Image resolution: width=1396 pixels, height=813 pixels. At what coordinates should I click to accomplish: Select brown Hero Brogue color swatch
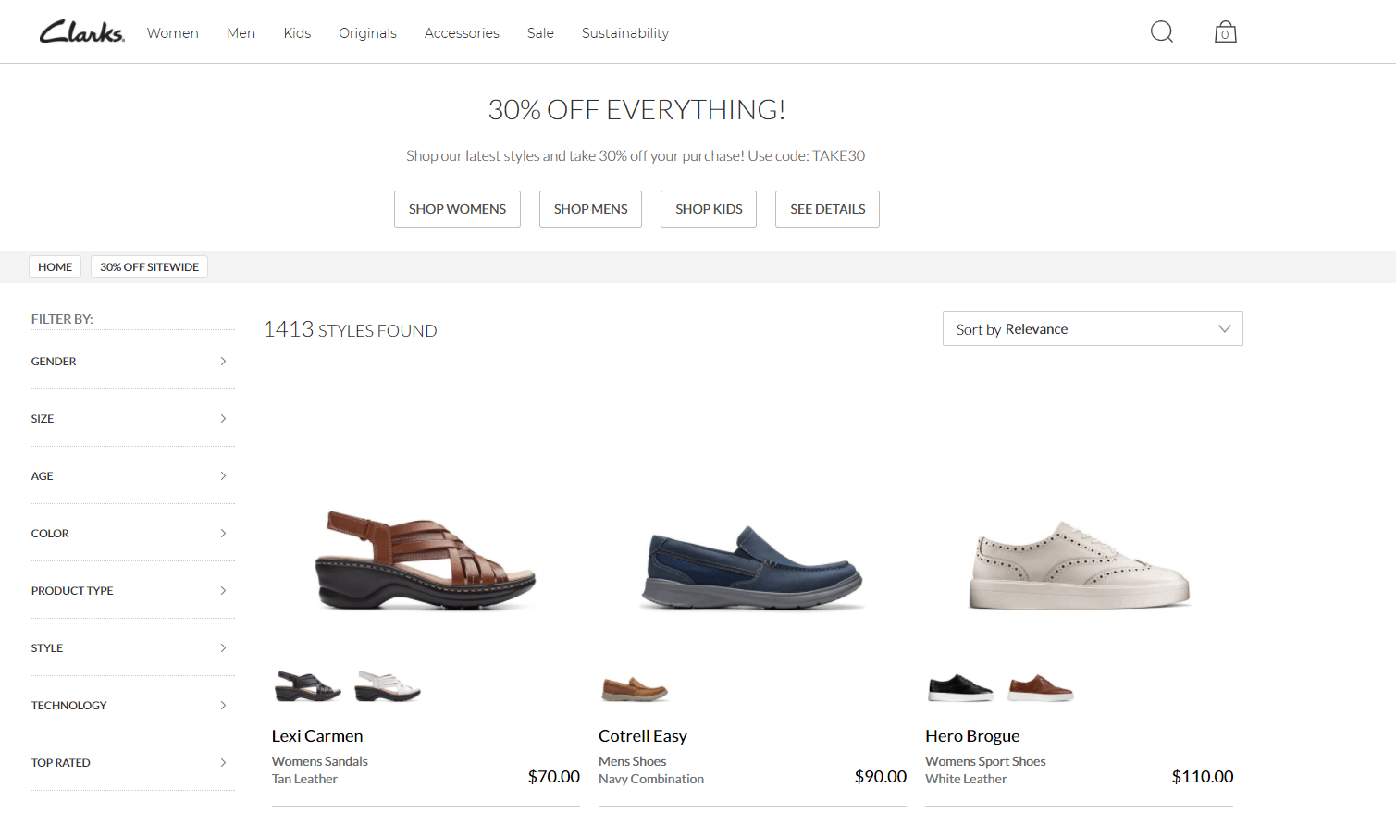pos(1041,688)
